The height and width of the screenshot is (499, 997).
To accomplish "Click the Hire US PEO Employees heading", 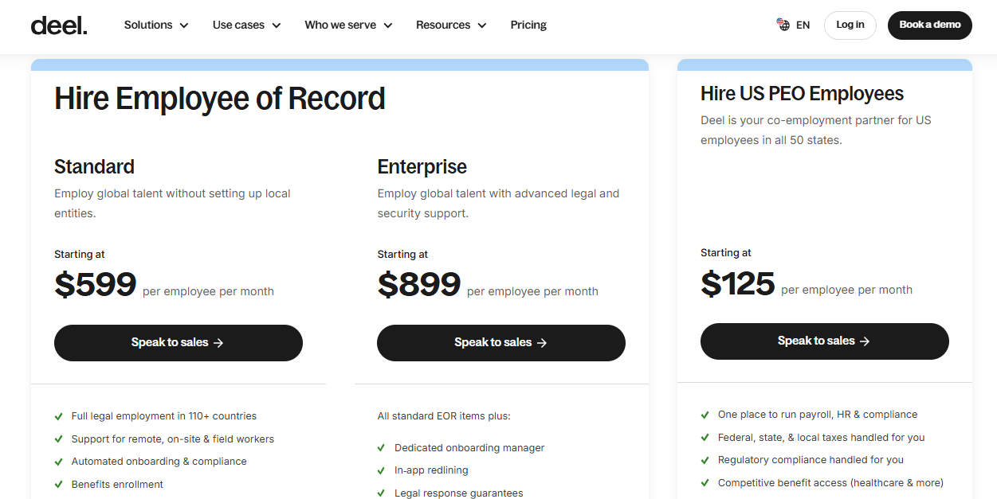I will tap(802, 94).
